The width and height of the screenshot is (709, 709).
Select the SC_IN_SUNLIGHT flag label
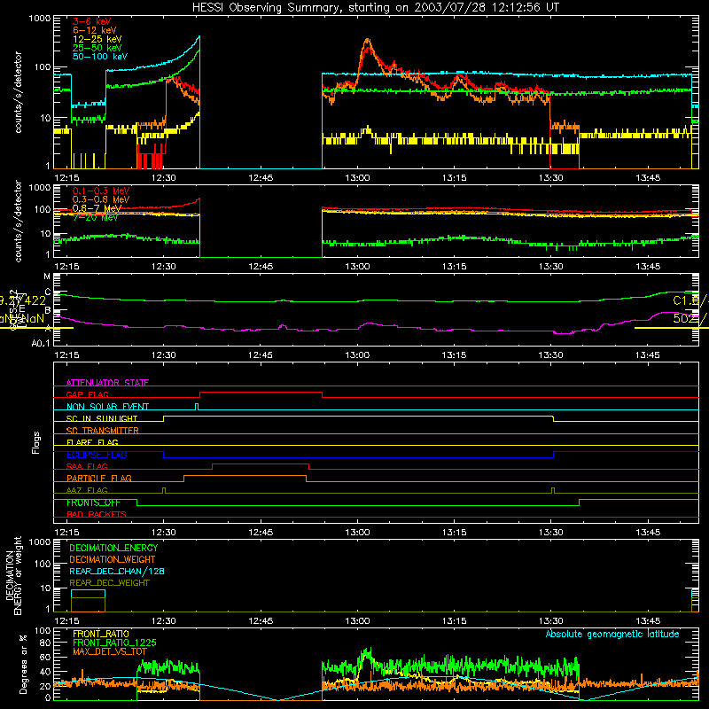tap(102, 418)
